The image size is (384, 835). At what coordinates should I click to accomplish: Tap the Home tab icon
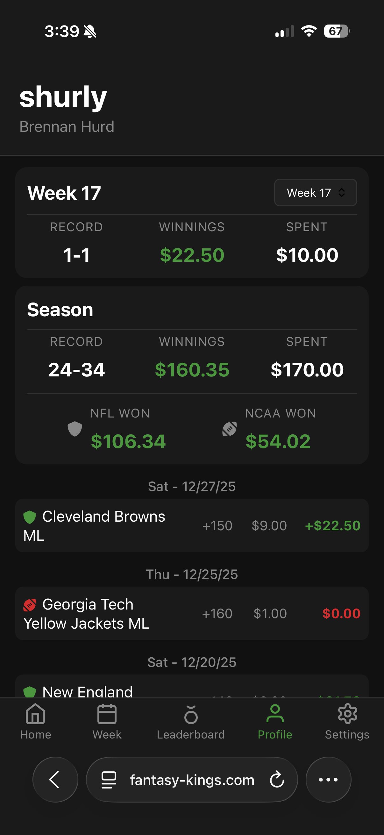click(35, 714)
